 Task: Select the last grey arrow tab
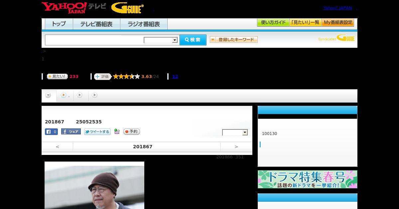pyautogui.click(x=95, y=95)
